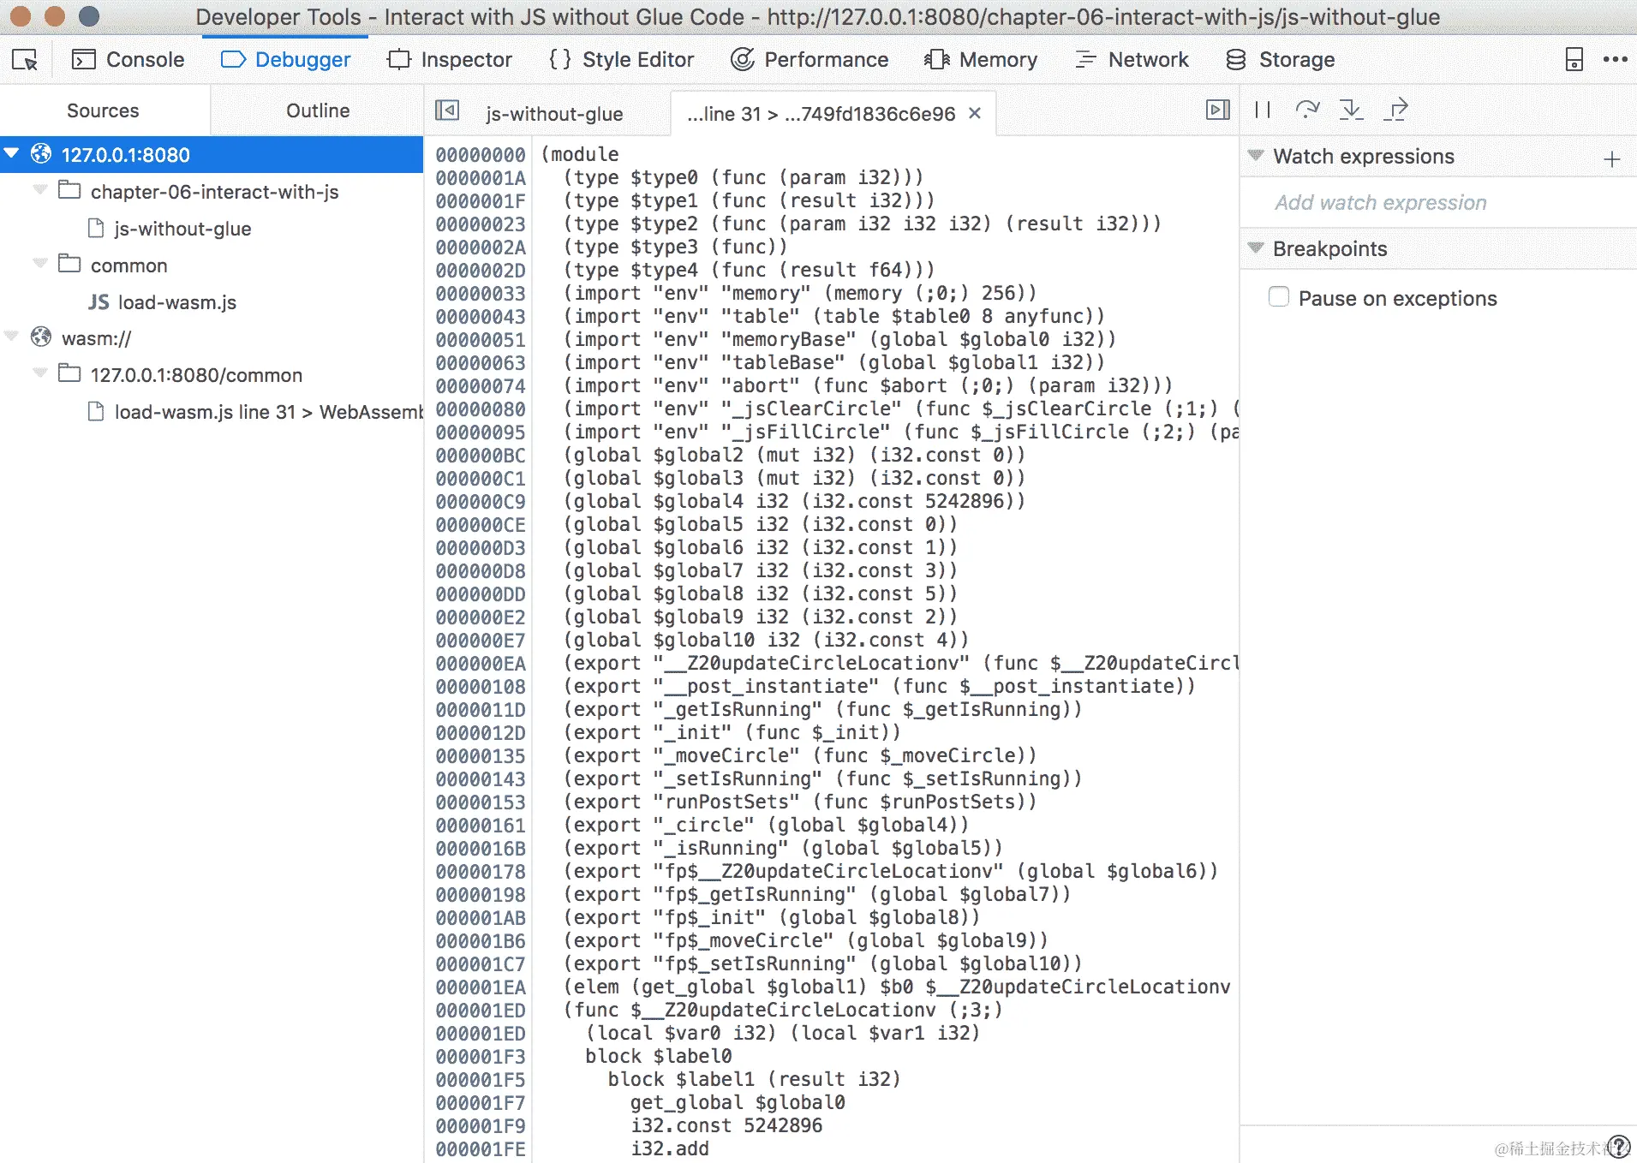Viewport: 1637px width, 1163px height.
Task: Collapse the chapter-06-interact-with-js folder
Action: 39,190
